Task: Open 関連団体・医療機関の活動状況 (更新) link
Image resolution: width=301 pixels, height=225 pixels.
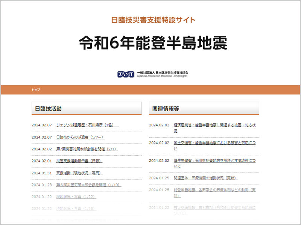Action: pyautogui.click(x=205, y=178)
